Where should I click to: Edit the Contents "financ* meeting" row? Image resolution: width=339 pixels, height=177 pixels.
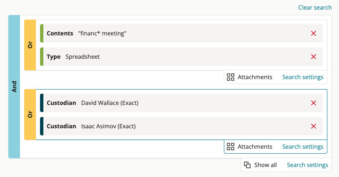[x=181, y=33]
